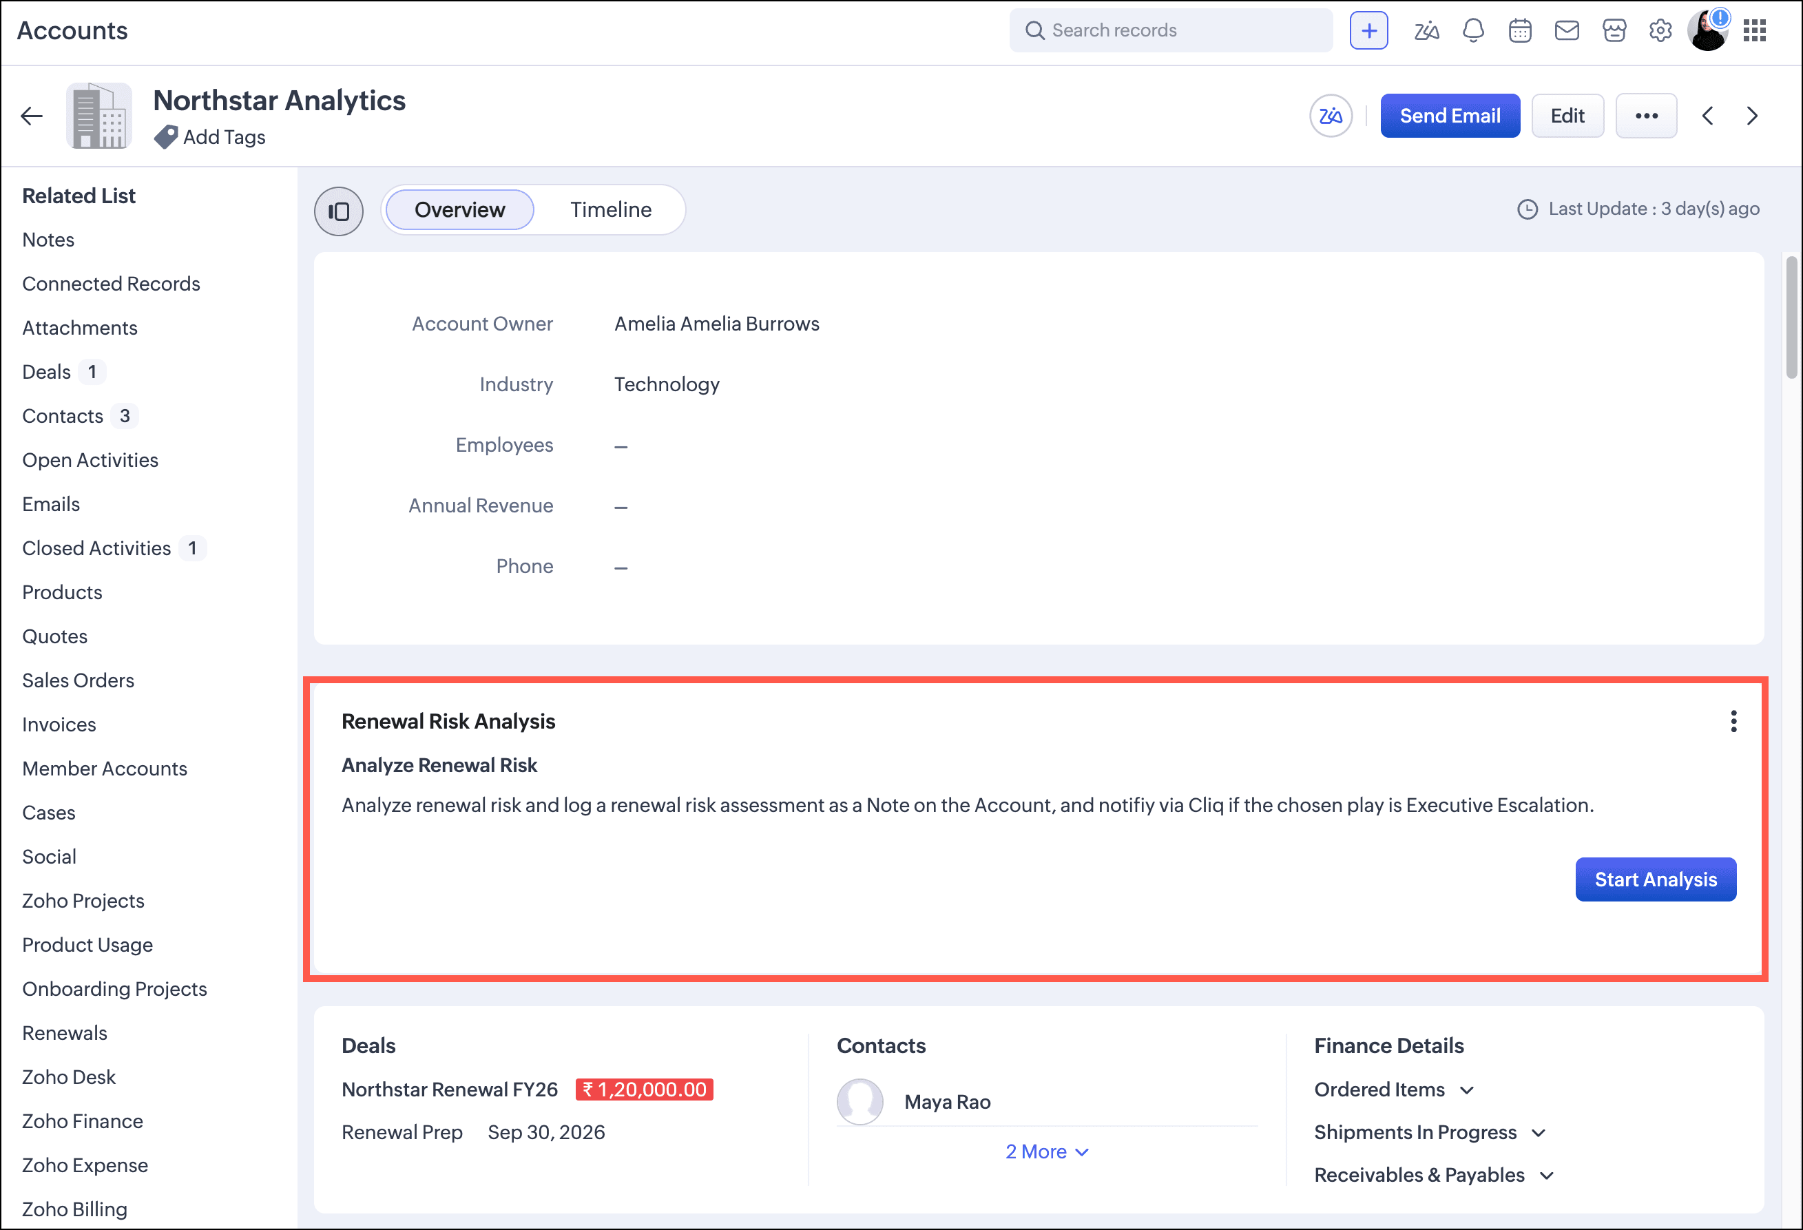Expand Receivables & Payables
Viewport: 1803px width, 1230px height.
click(x=1434, y=1176)
